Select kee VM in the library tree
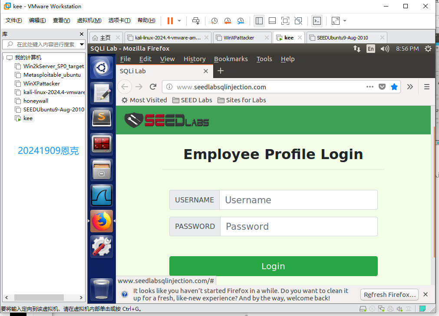Viewport: 439px width, 316px height. pos(28,118)
